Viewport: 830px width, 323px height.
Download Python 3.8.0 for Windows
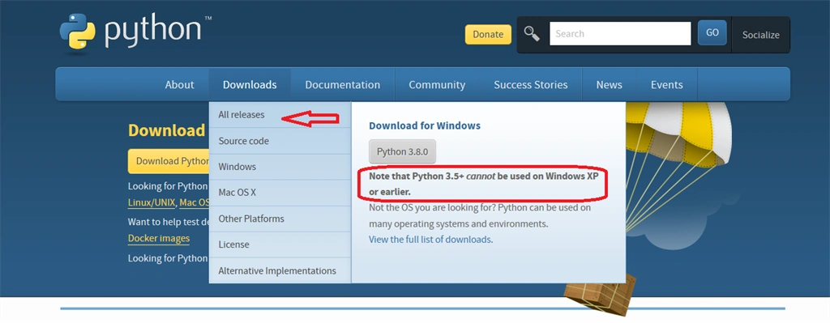402,151
